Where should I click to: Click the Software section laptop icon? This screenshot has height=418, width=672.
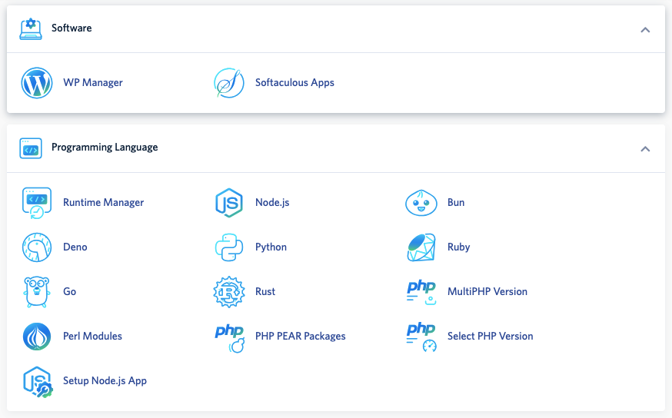coord(31,28)
